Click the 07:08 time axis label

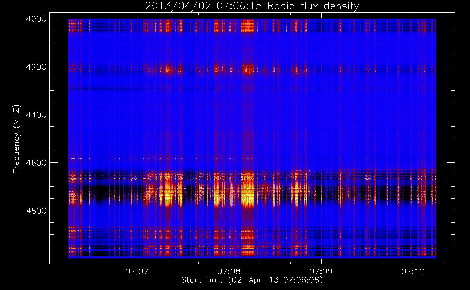229,272
